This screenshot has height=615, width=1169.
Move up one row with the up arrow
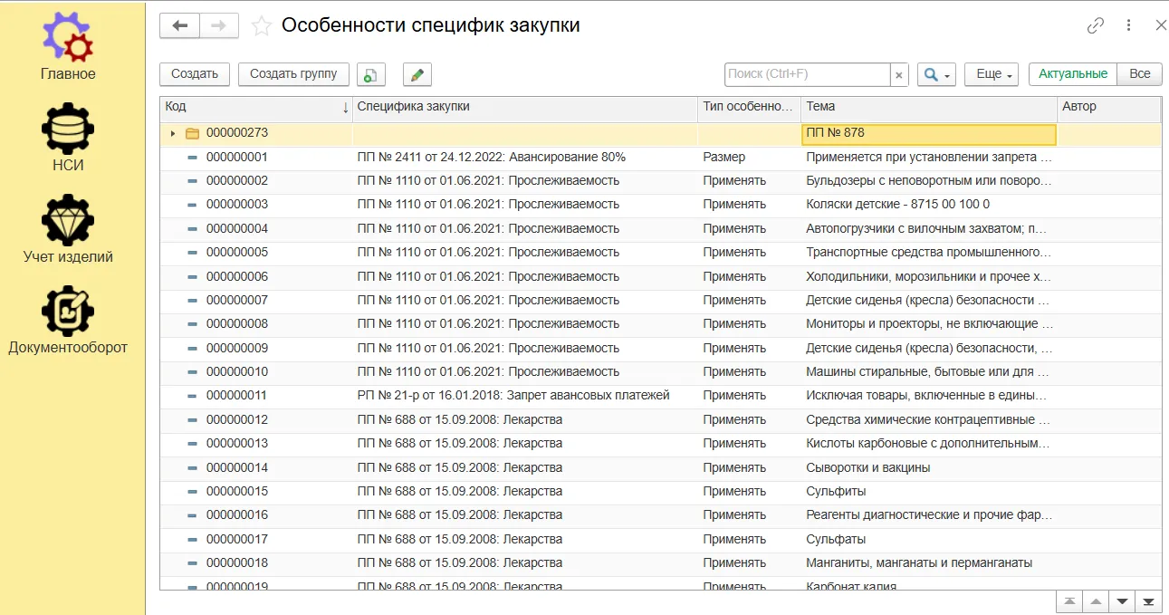click(1097, 601)
